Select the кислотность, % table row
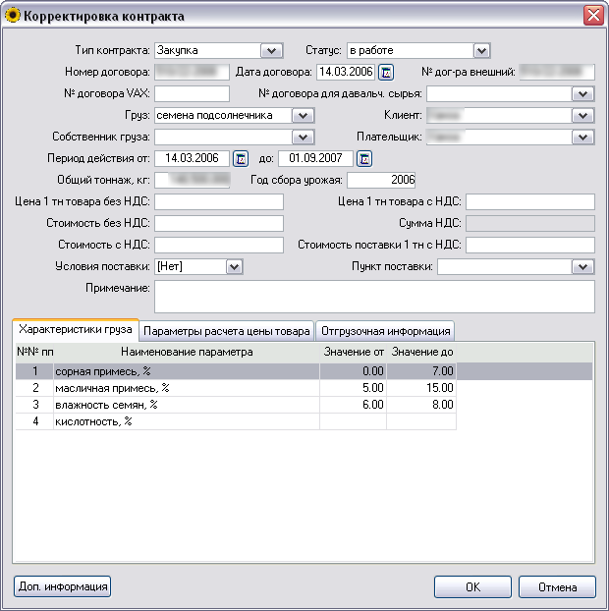 click(x=187, y=421)
